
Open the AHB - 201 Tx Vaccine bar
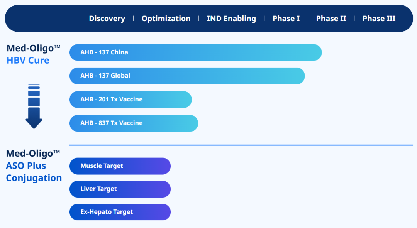[131, 100]
